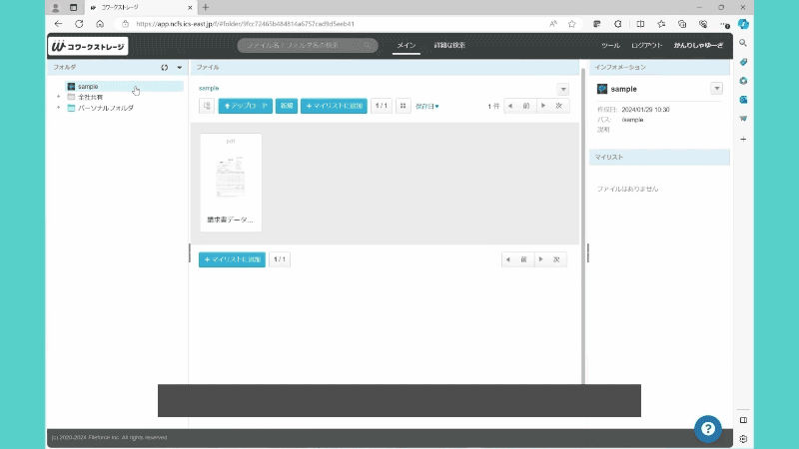Screen dimensions: 799x449
Task: Open the sample information dropdown menu
Action: click(716, 89)
